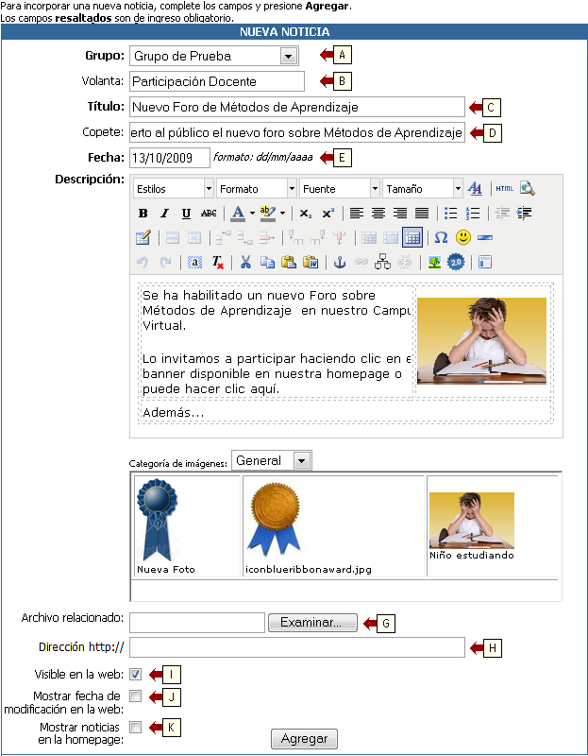Align text left
This screenshot has height=756, width=588.
[x=357, y=214]
